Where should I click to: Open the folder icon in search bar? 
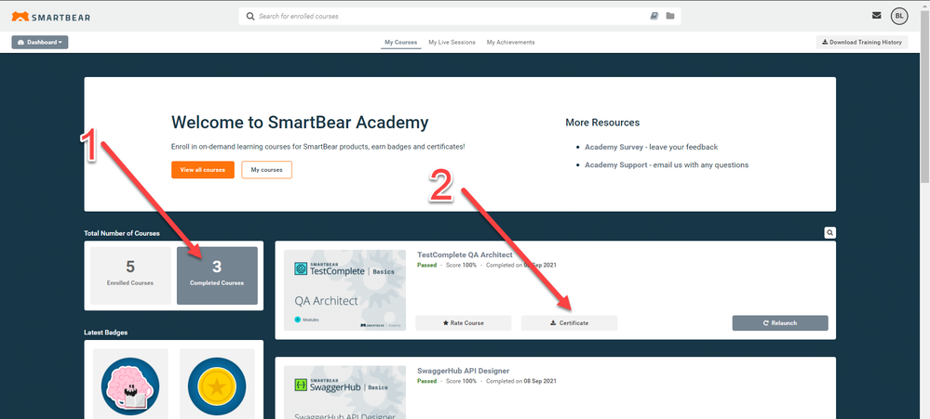point(670,16)
